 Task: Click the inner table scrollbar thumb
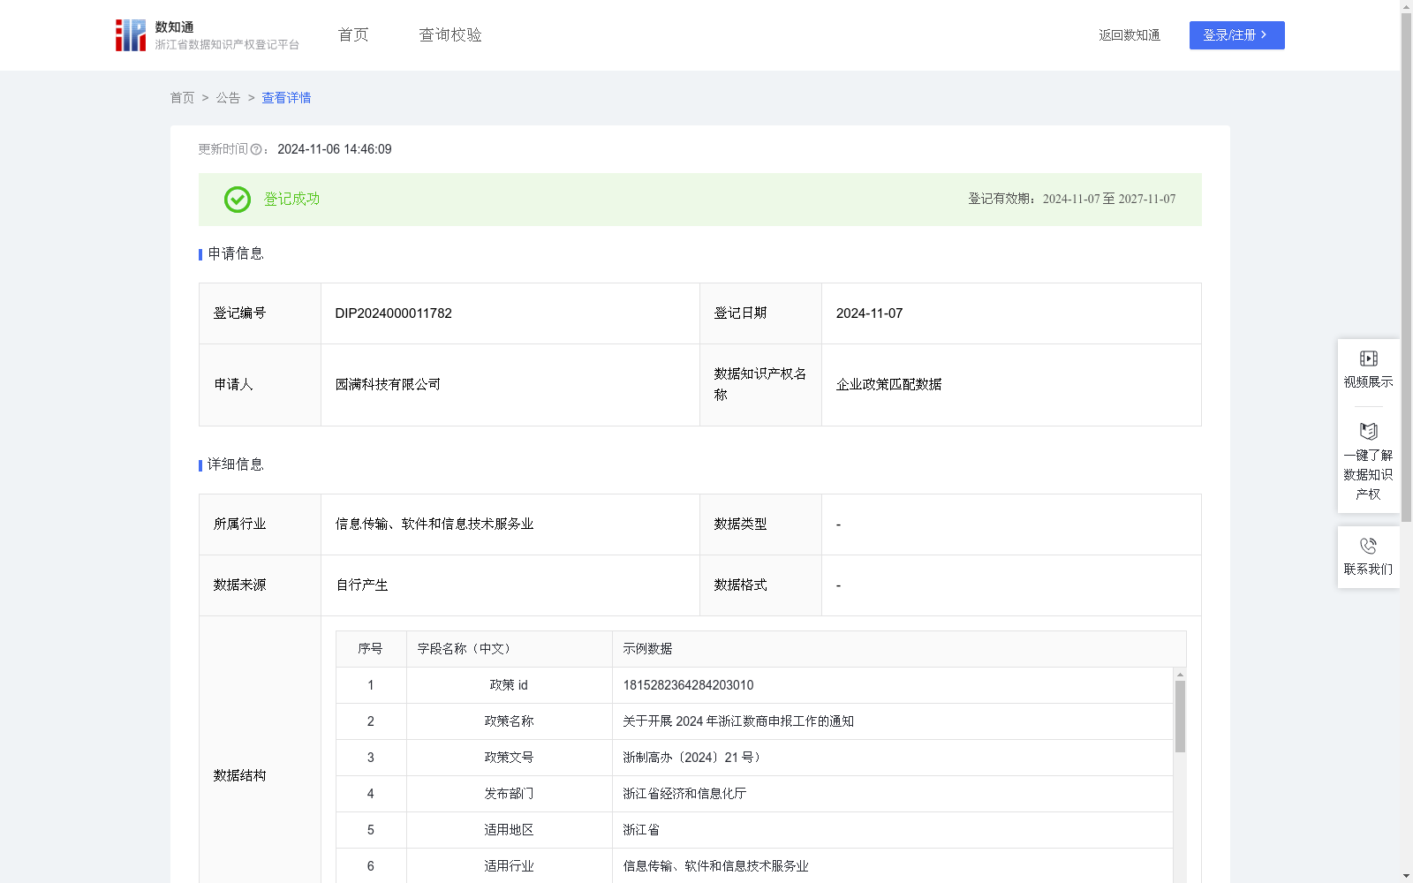(1180, 716)
